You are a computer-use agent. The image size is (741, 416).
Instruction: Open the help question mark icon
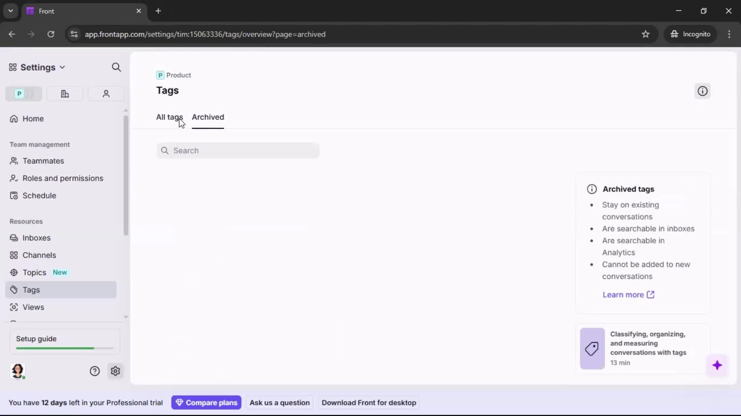tap(95, 371)
